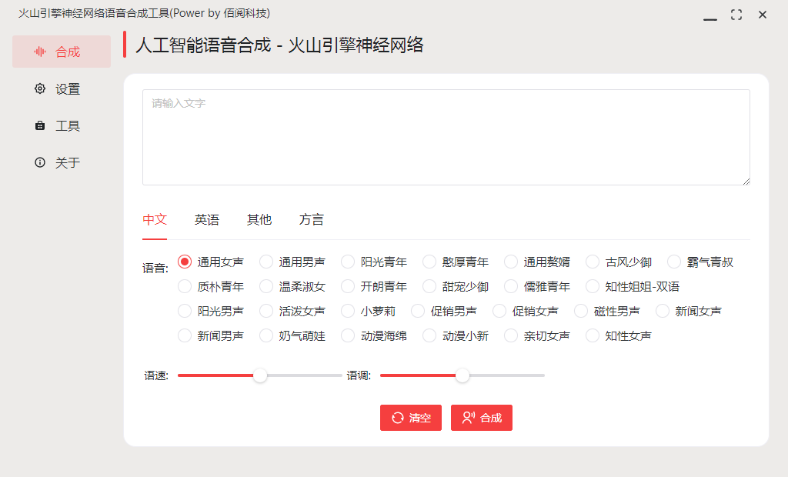Pick the 霸气青叔 voice
The width and height of the screenshot is (788, 477).
click(x=674, y=262)
